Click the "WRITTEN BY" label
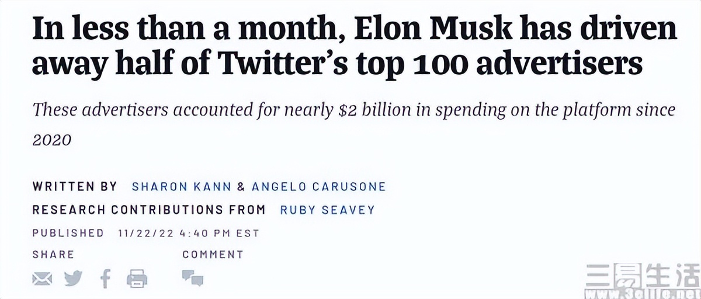 coord(75,187)
